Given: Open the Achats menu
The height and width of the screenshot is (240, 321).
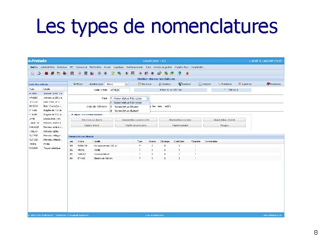Looking at the screenshot, I should [x=107, y=67].
